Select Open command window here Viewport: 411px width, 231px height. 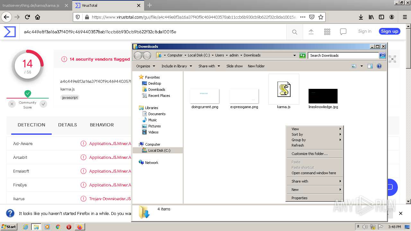click(315, 173)
